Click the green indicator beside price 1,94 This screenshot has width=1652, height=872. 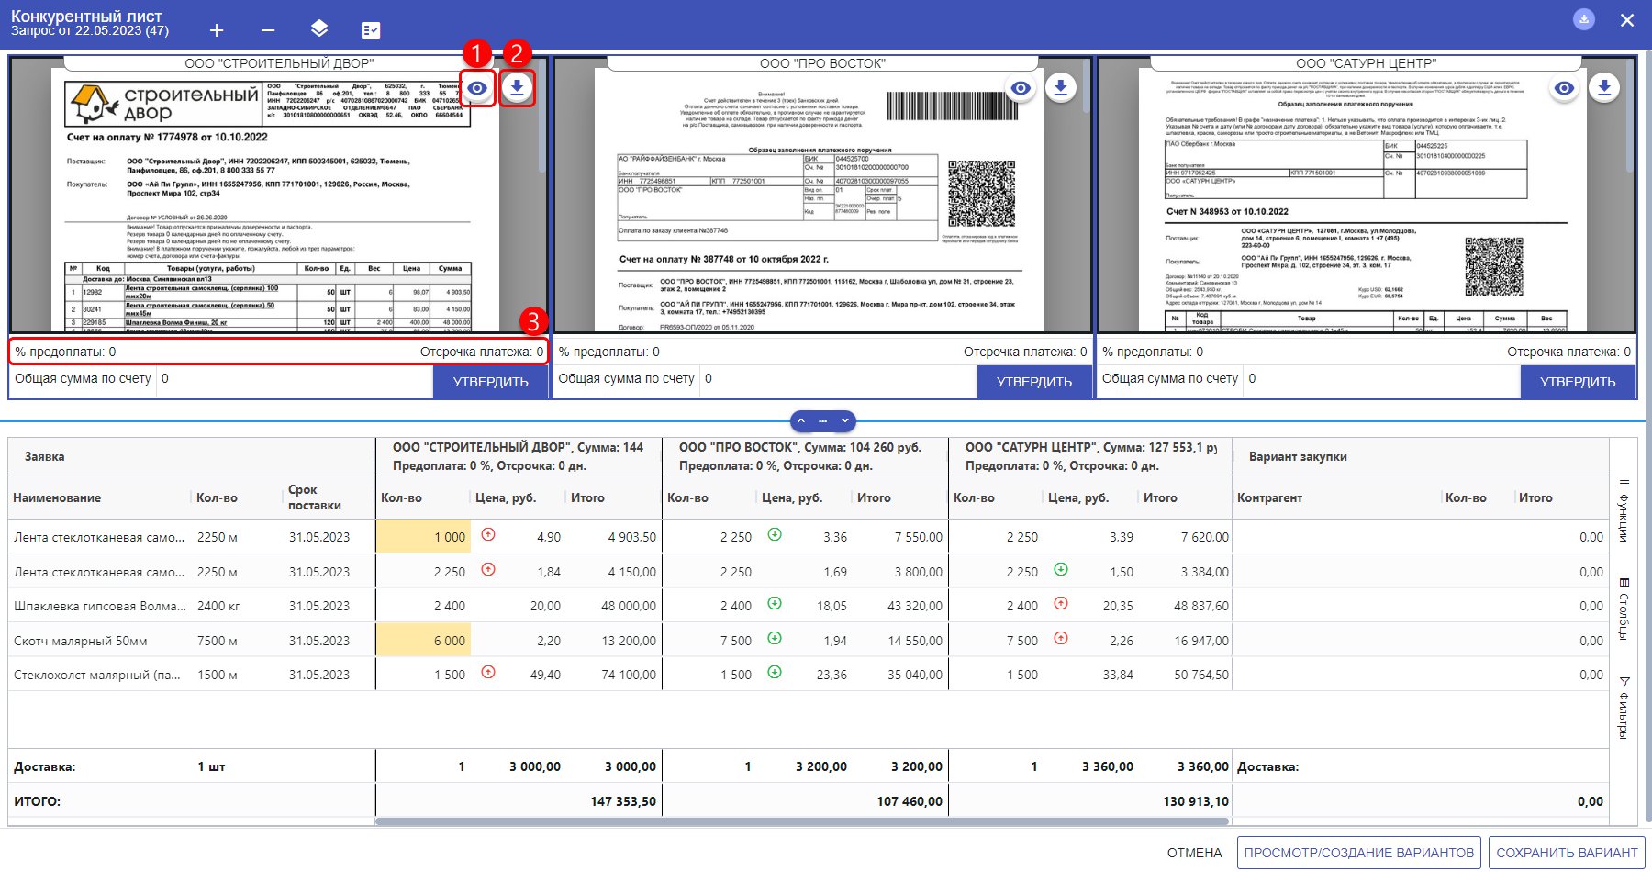coord(775,638)
